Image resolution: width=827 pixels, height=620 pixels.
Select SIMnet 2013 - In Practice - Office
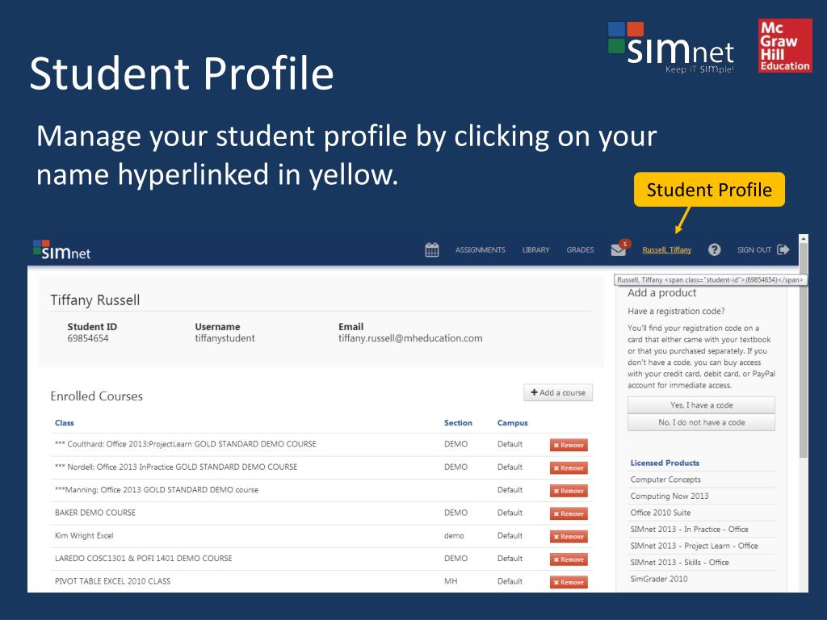(690, 530)
